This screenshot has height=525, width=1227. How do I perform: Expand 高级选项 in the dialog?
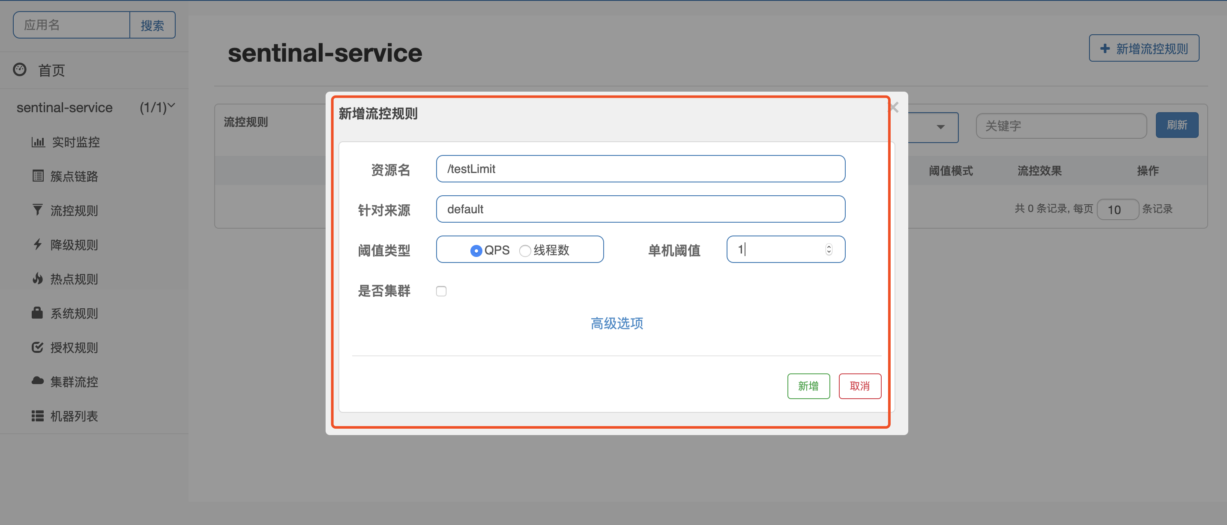[x=616, y=323]
